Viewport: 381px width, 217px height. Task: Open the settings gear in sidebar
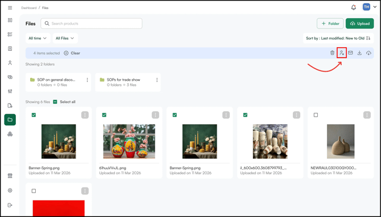click(10, 190)
